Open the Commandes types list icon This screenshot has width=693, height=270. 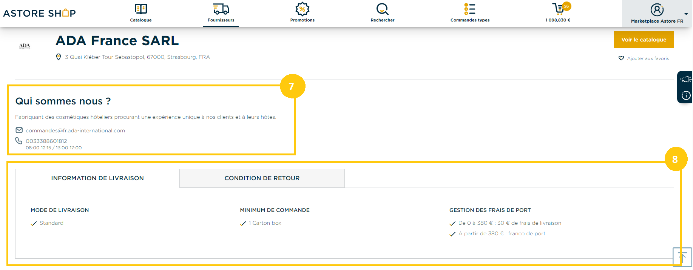click(470, 9)
